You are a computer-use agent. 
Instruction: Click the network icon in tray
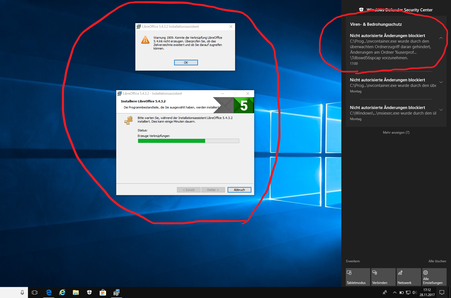click(x=408, y=292)
